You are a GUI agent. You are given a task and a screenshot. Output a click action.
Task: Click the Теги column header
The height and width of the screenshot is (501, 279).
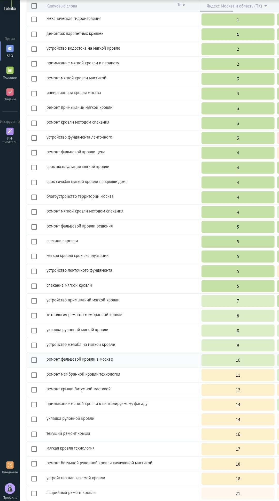coord(181,5)
